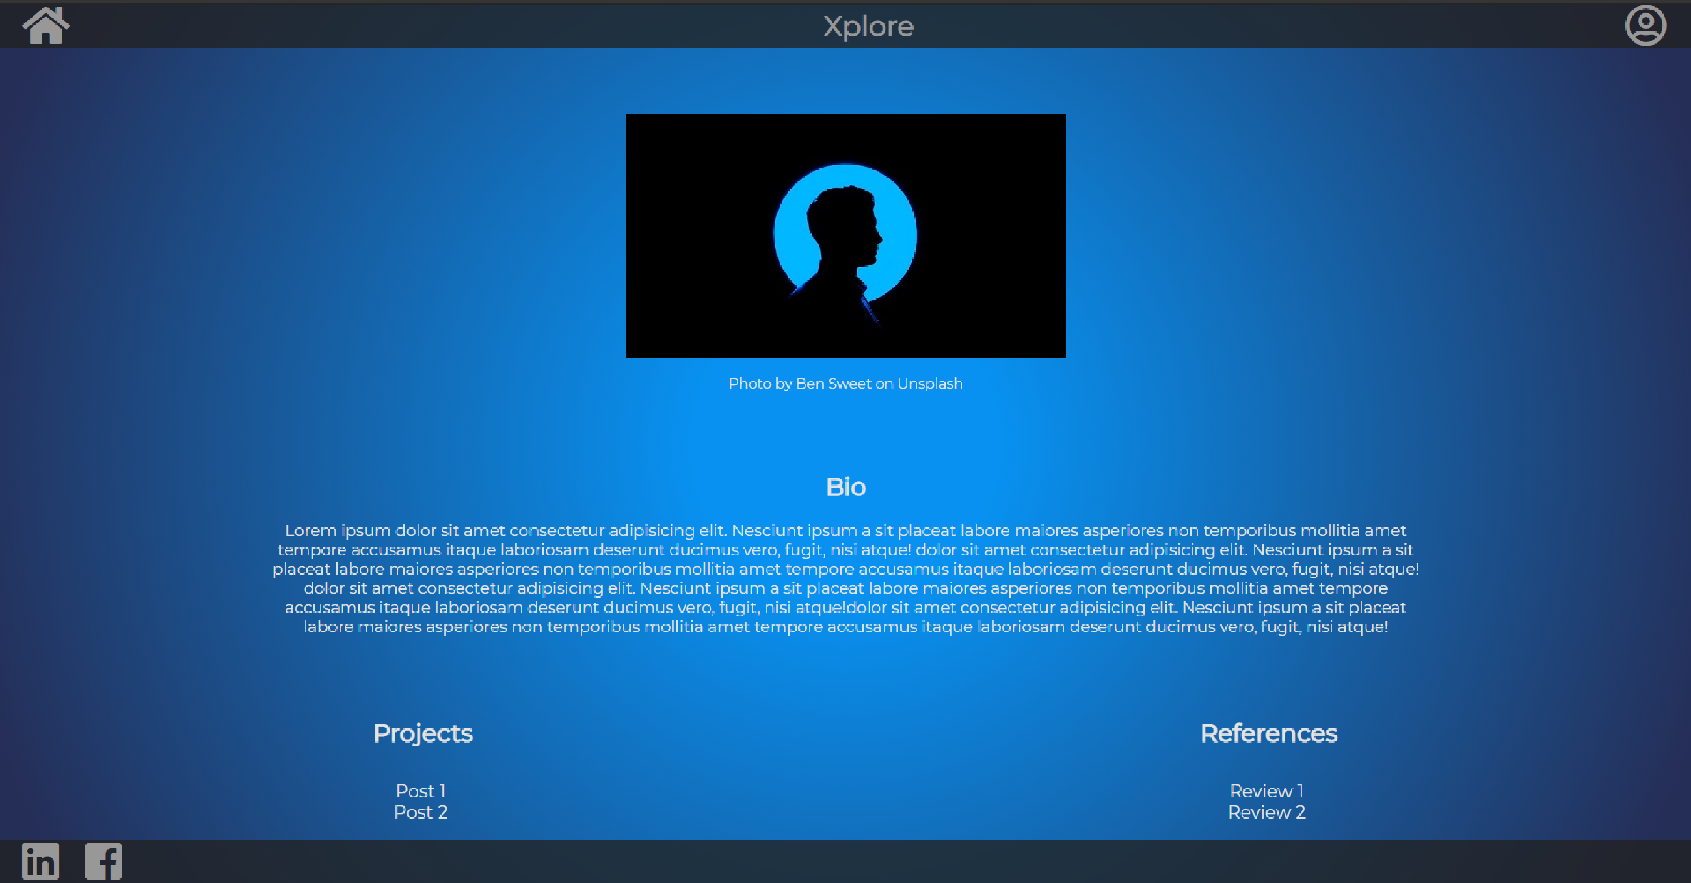Open Review 1 under References
Image resolution: width=1691 pixels, height=883 pixels.
click(1266, 791)
